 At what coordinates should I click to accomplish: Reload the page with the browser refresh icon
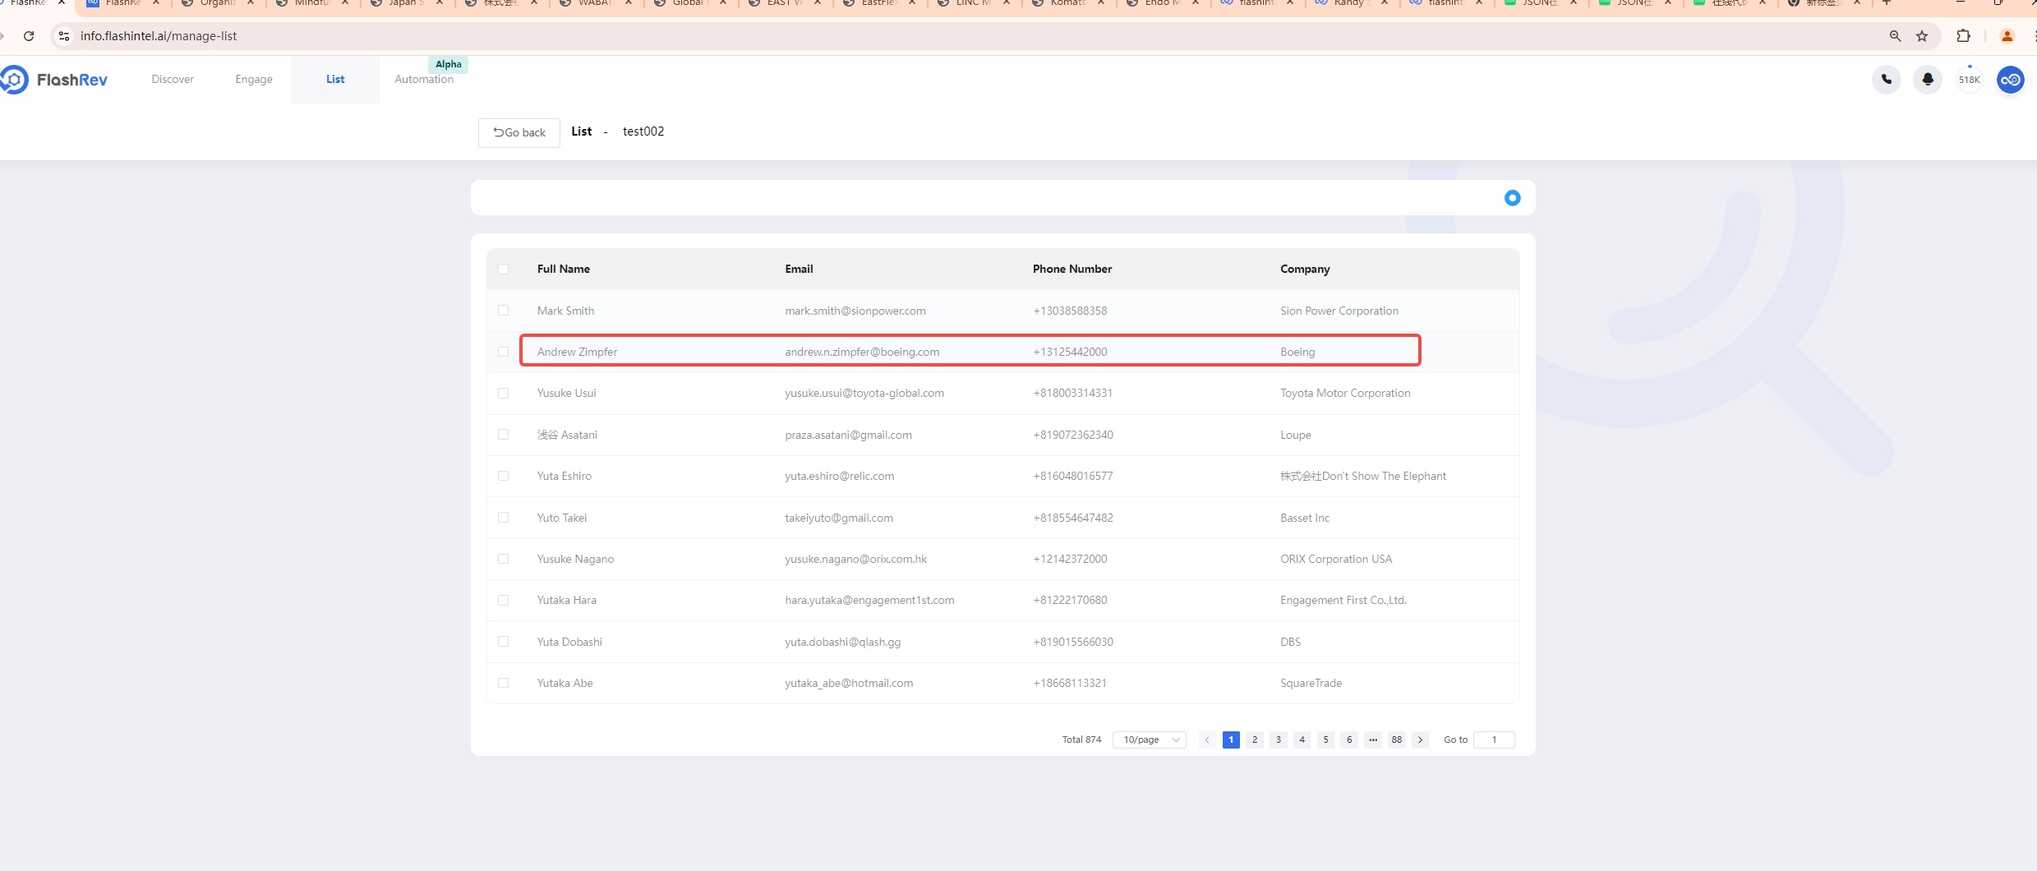click(x=29, y=36)
